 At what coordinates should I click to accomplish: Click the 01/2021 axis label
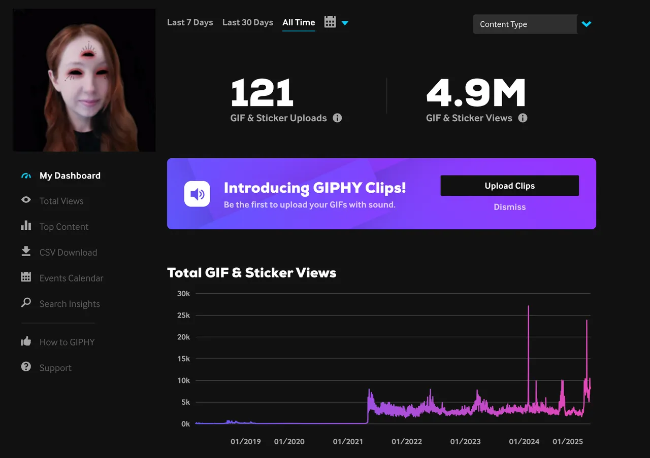[x=348, y=441]
